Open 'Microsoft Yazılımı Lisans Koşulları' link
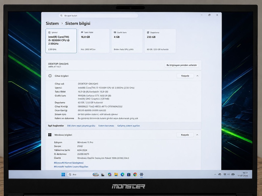262x196 pixels. click(71, 167)
